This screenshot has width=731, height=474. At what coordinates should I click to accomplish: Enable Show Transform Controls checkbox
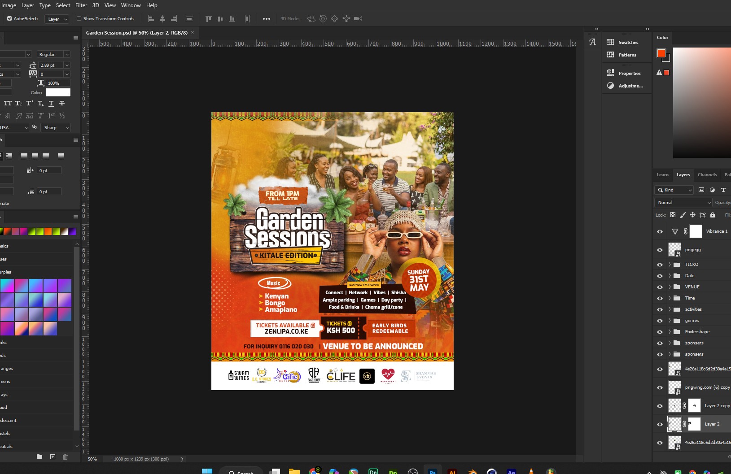pos(79,19)
